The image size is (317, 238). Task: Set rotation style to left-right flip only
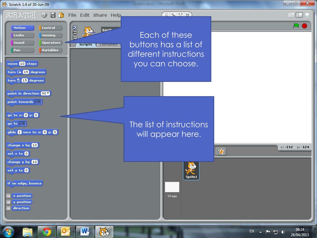[75, 32]
